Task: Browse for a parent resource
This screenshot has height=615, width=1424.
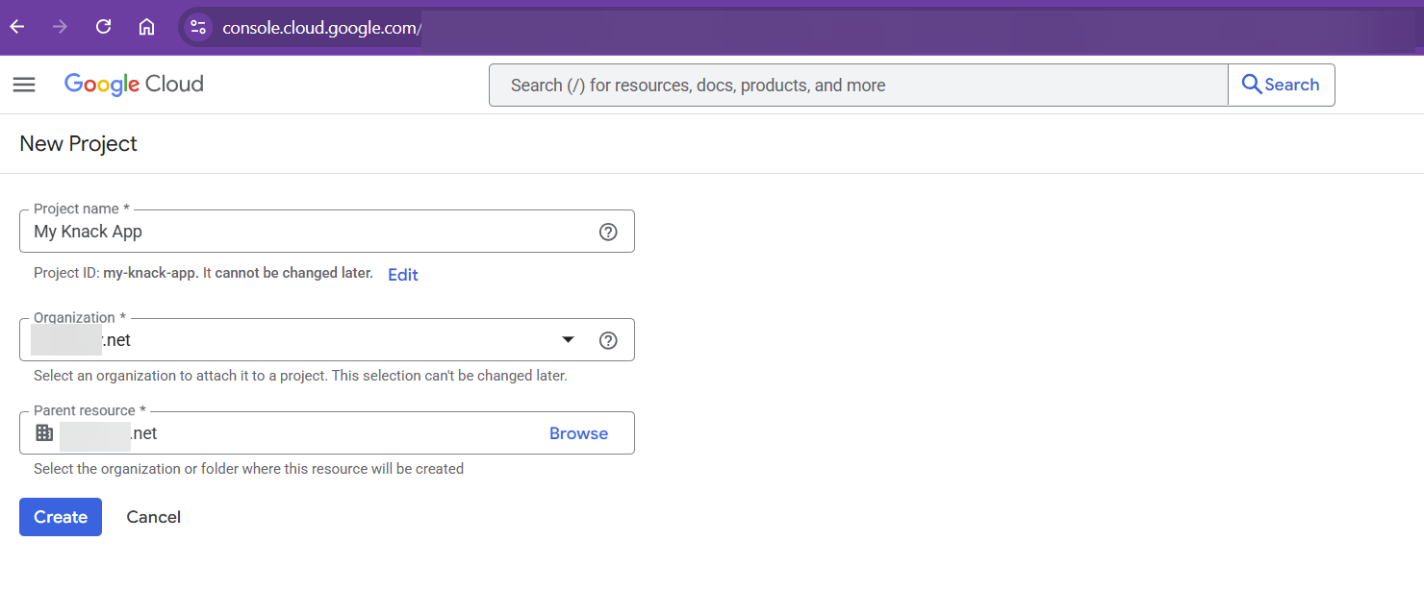Action: click(578, 433)
